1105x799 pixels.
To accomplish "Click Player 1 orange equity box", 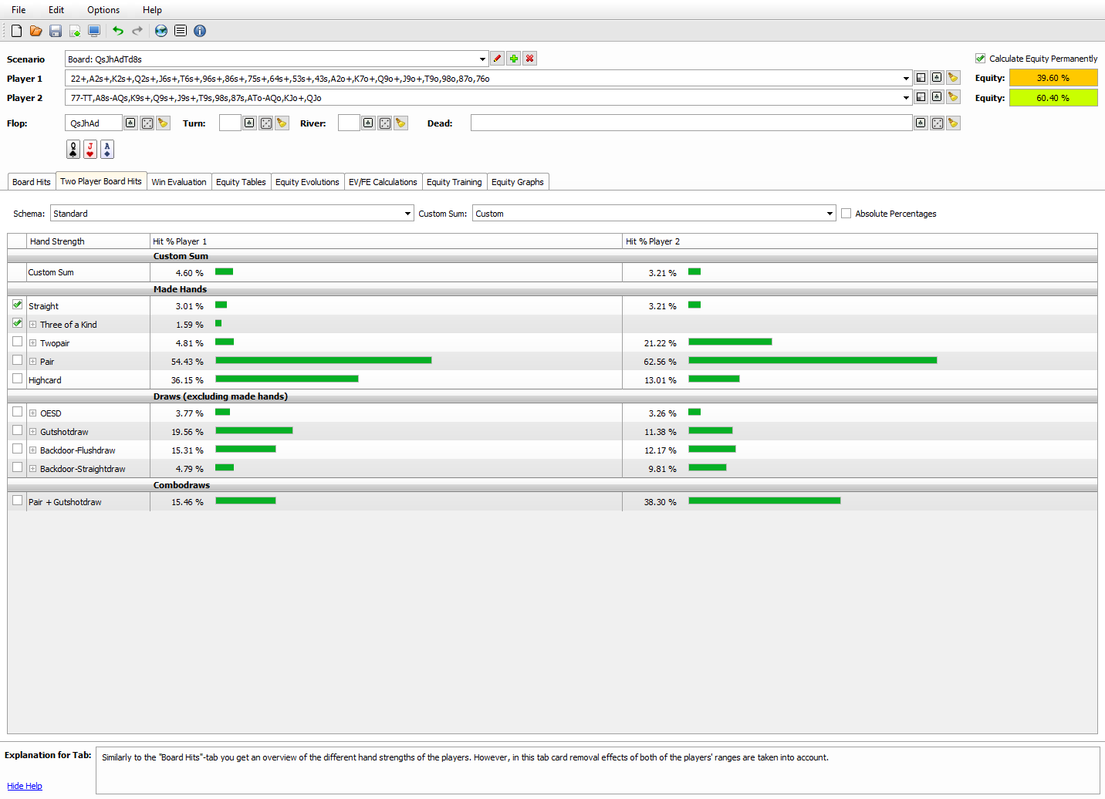I will (1053, 78).
